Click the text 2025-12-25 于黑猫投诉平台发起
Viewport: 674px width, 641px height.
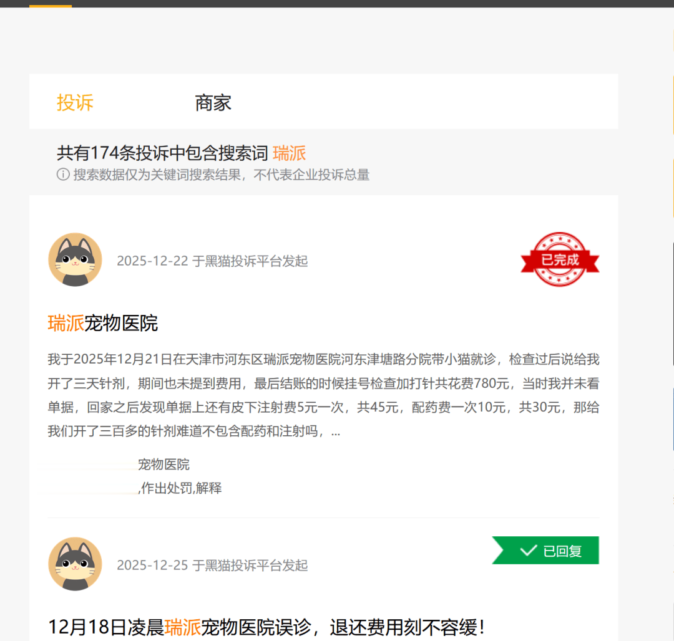point(212,565)
